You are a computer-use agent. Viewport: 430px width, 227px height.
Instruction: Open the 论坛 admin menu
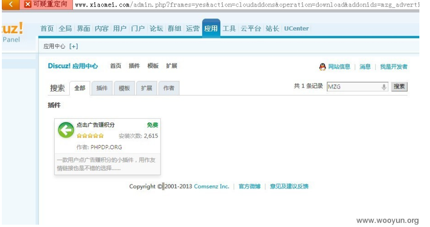coord(156,28)
